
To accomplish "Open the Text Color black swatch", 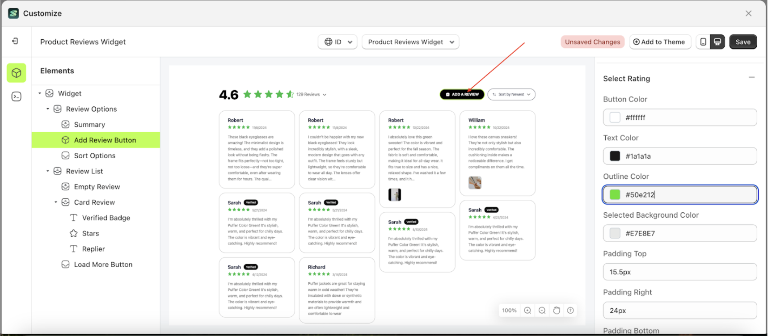I will pyautogui.click(x=615, y=156).
